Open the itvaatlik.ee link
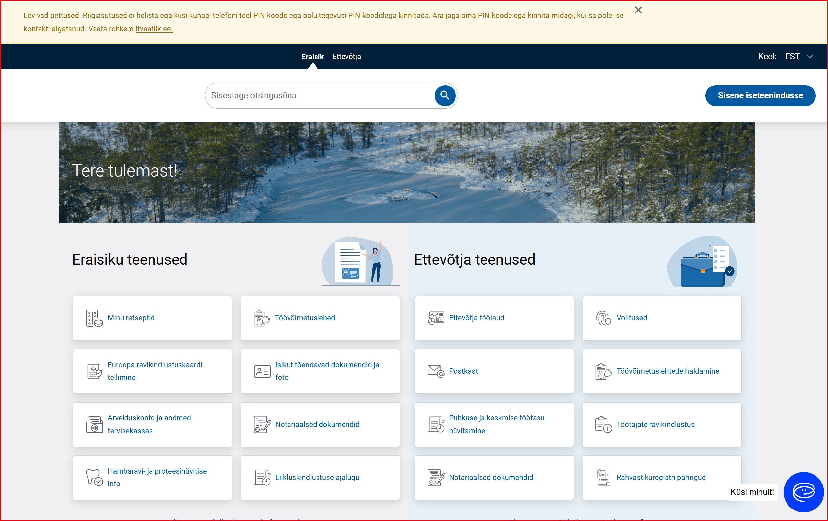The image size is (828, 521). [154, 29]
